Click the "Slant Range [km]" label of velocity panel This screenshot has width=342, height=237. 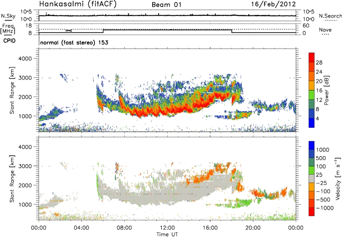(12, 178)
